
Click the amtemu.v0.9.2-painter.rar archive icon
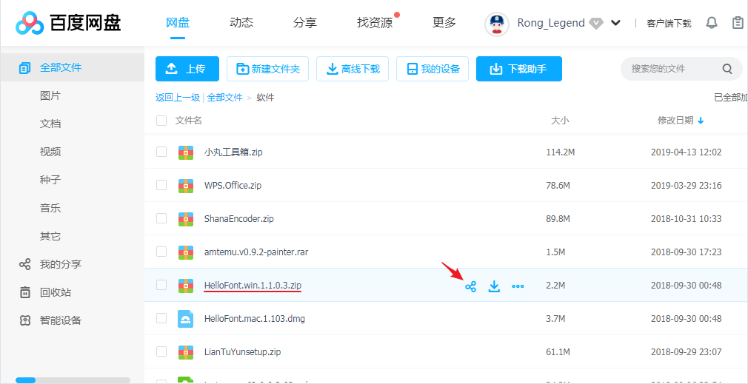(186, 252)
